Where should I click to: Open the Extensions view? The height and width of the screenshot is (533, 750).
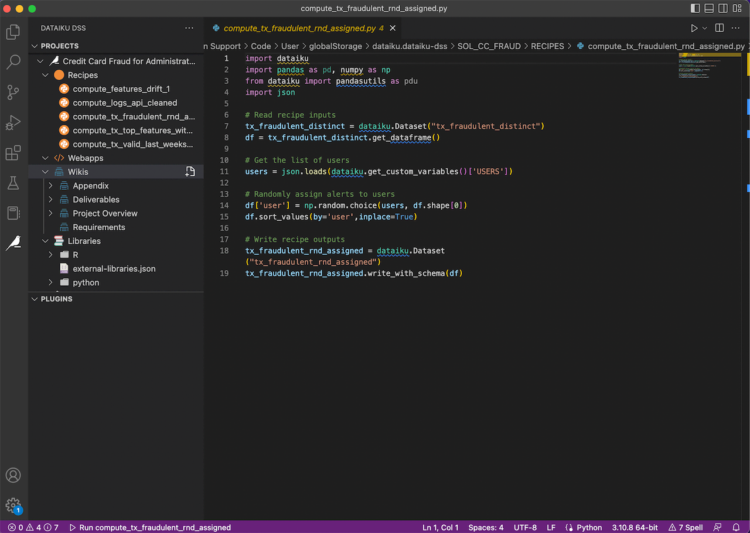coord(13,153)
